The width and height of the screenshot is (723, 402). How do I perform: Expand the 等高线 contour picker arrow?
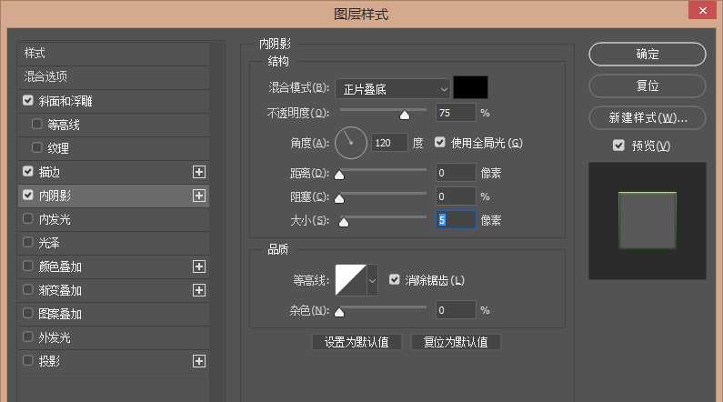372,280
